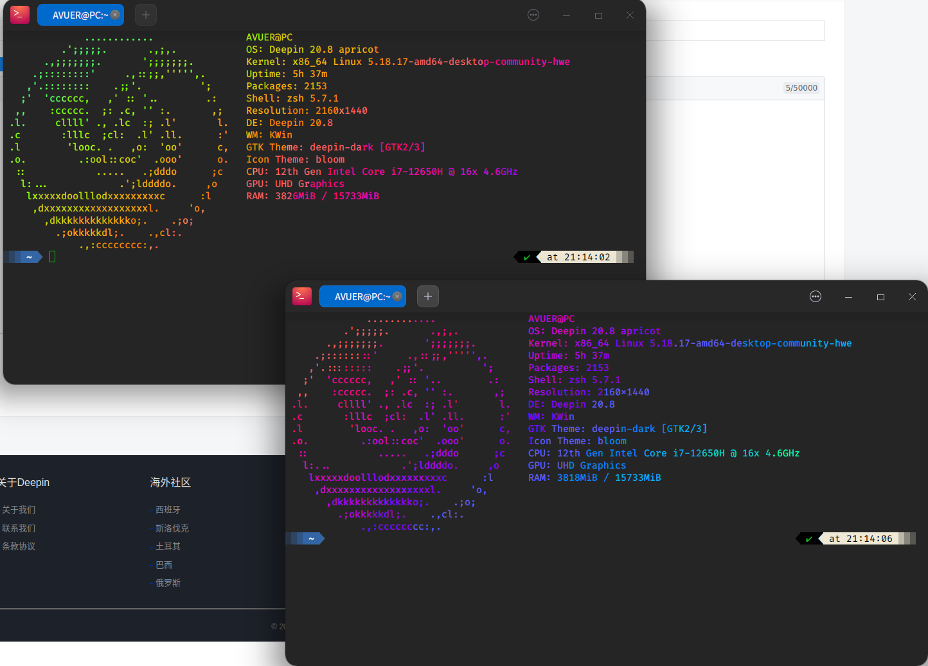
Task: Click the terminal app icon in the front terminal
Action: pos(302,296)
